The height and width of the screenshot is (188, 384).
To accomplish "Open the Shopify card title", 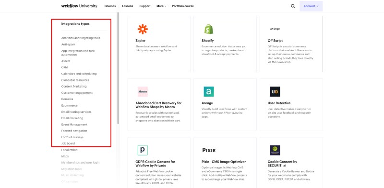I will pos(207,41).
